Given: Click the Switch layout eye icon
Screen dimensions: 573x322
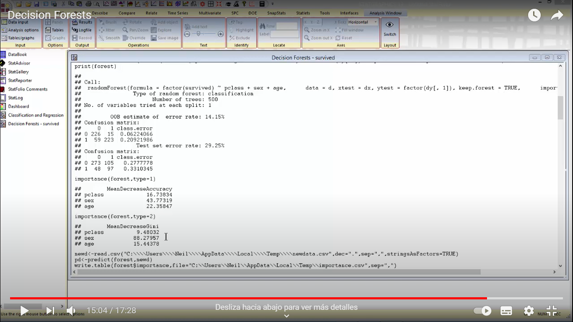Looking at the screenshot, I should click(x=390, y=25).
